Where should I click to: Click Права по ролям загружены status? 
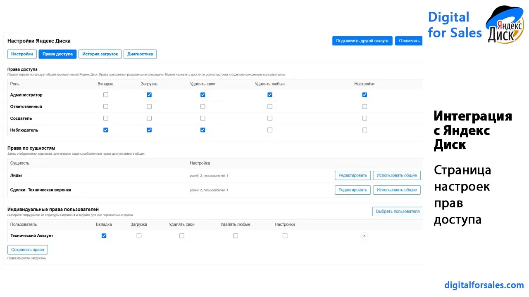(27, 258)
